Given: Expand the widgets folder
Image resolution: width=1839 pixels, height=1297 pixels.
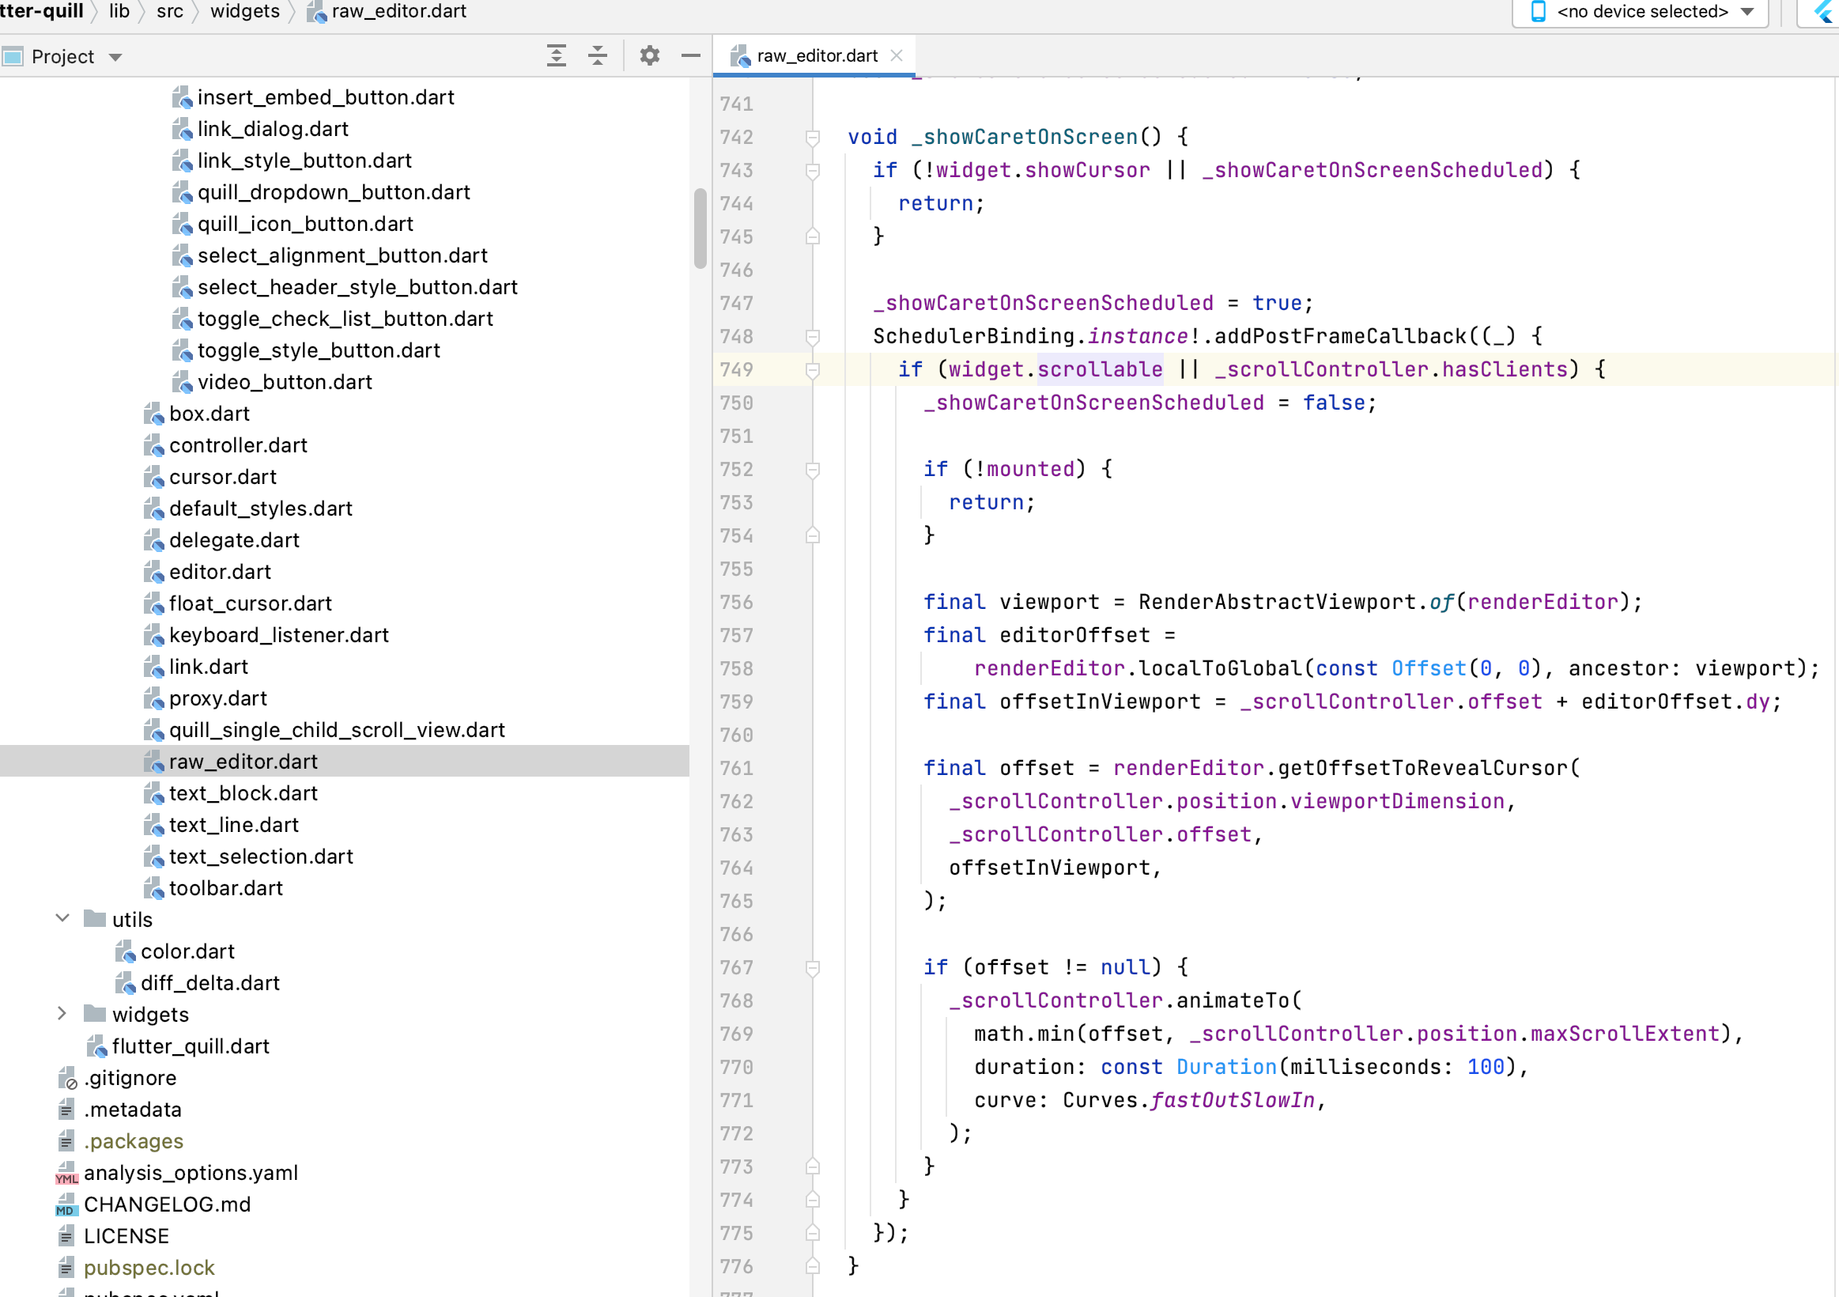Looking at the screenshot, I should click(x=62, y=1014).
